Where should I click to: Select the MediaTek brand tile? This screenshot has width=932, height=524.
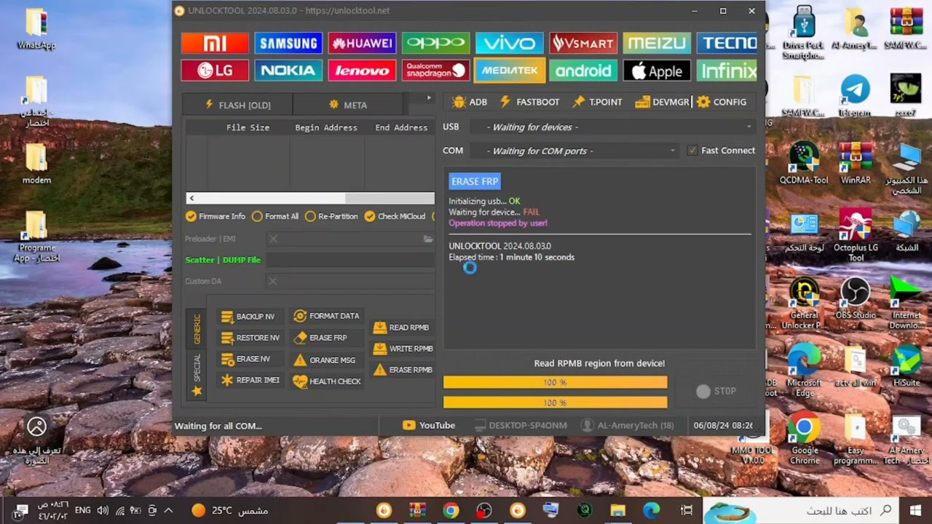pos(509,71)
